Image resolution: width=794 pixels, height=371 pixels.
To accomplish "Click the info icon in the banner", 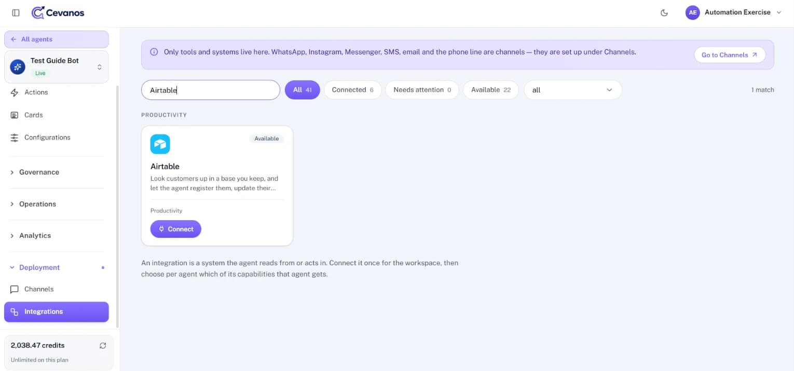I will 154,52.
